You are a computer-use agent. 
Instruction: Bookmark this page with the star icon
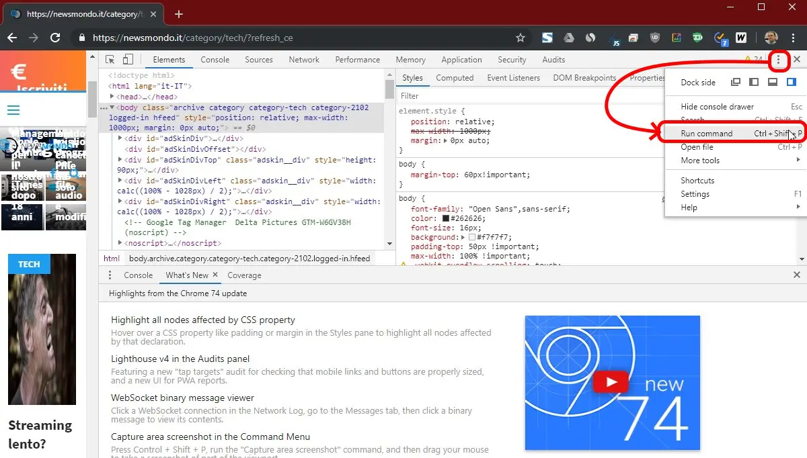coord(520,38)
